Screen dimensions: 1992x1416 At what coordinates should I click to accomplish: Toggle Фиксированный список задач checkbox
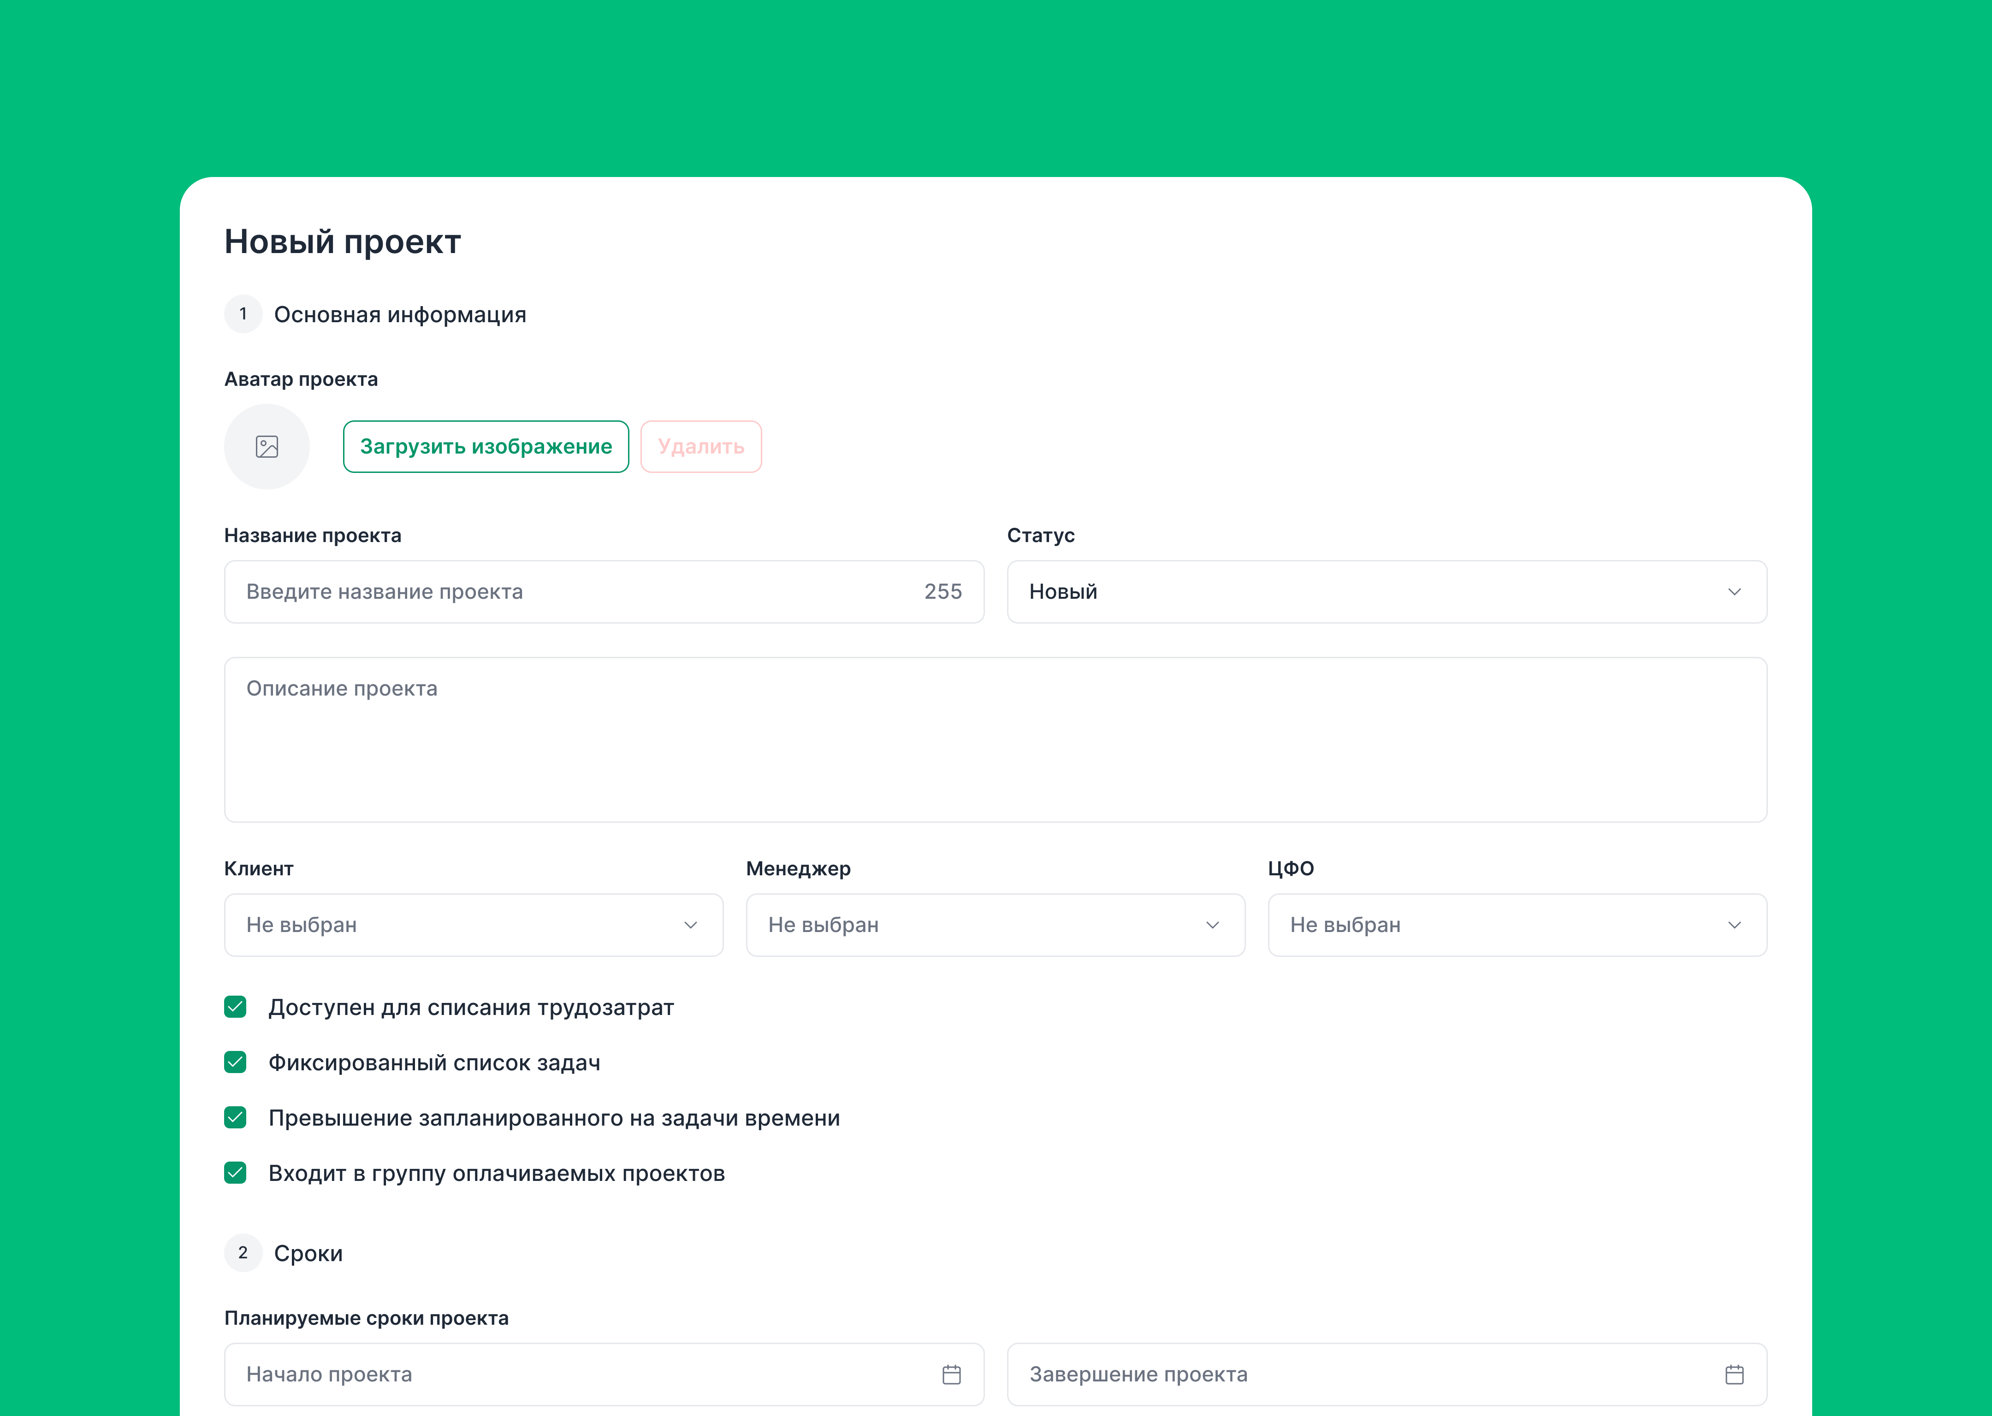click(236, 1062)
